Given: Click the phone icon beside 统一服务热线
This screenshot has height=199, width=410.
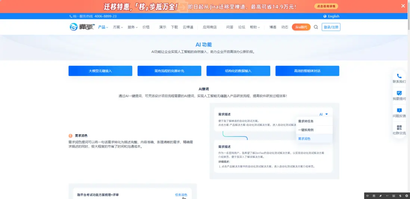Looking at the screenshot, I should 71,16.
